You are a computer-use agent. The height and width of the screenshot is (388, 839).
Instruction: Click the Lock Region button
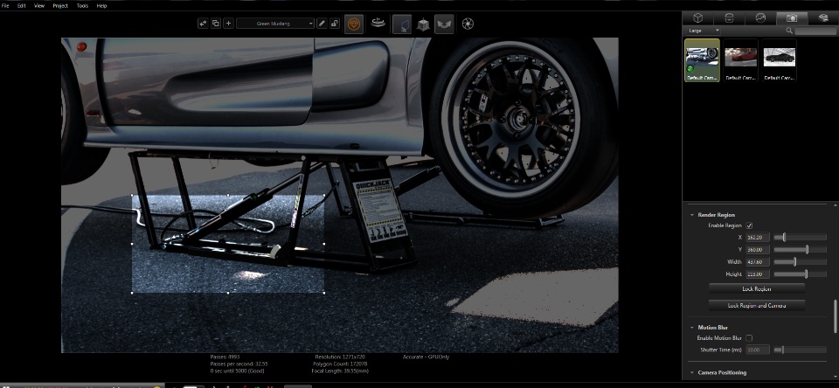pyautogui.click(x=757, y=288)
